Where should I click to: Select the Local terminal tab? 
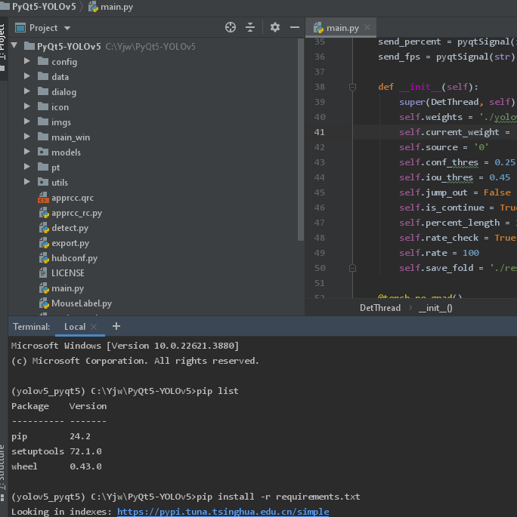(x=75, y=326)
